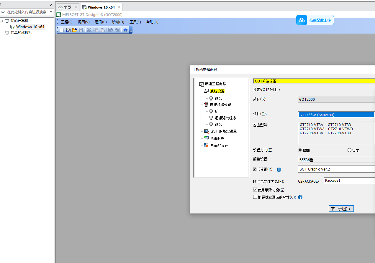Open the 视图(V) menu
Screen dimensions: 375x263
(x=84, y=22)
